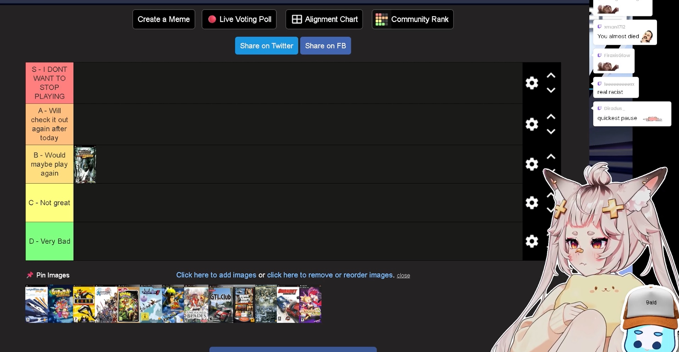Viewport: 679px width, 352px height.
Task: Select the Crash Bandicoot game cover
Action: [x=129, y=304]
